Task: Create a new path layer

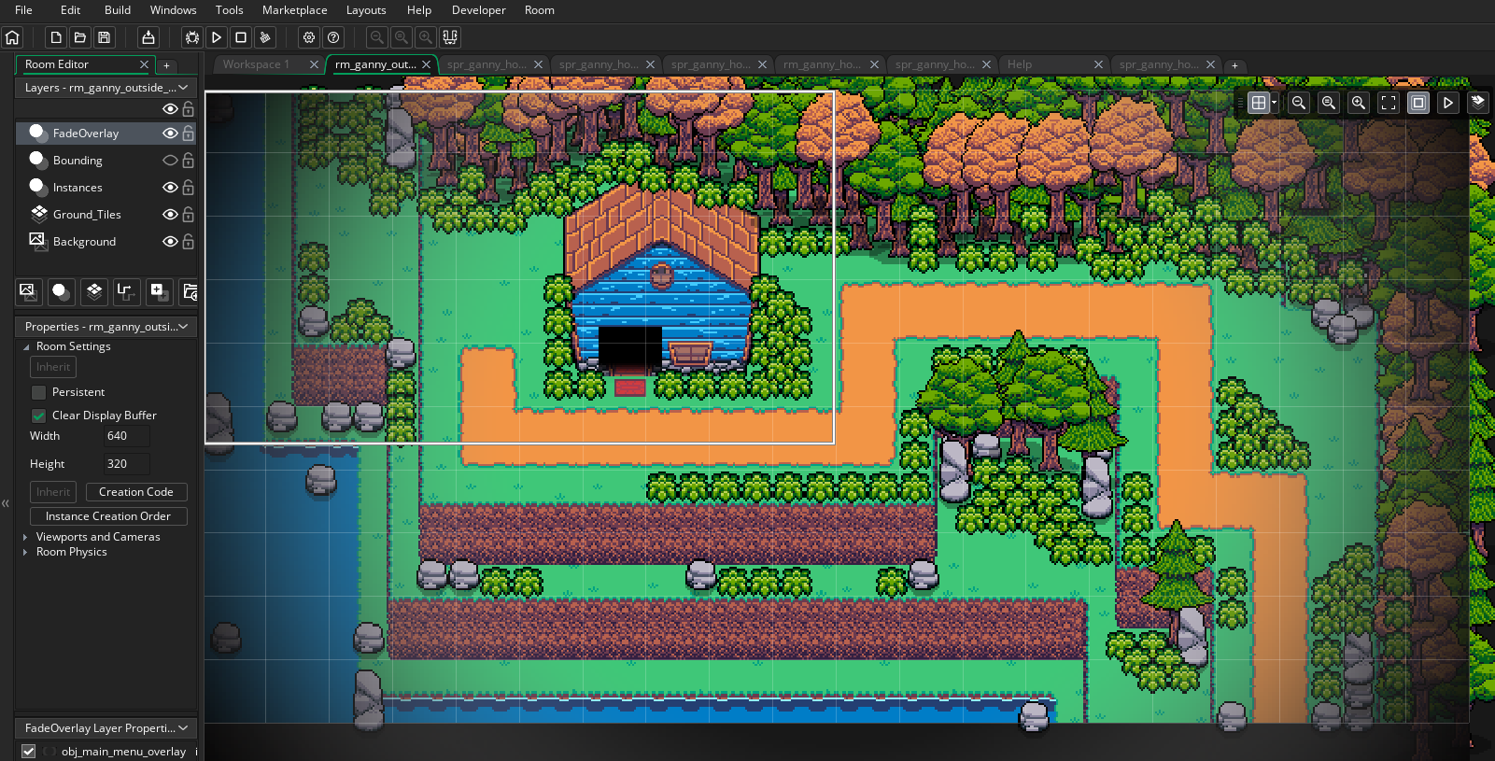Action: pyautogui.click(x=126, y=292)
